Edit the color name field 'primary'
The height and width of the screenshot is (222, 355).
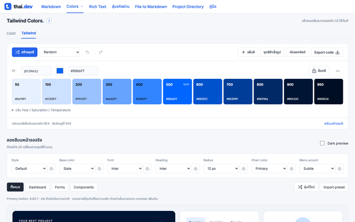click(x=37, y=70)
